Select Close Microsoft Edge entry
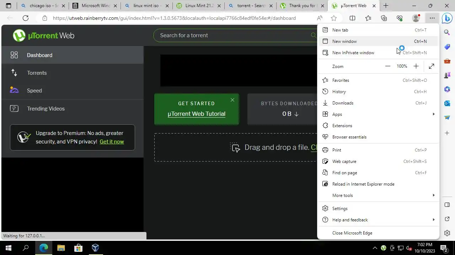This screenshot has height=255, width=455. [378, 233]
